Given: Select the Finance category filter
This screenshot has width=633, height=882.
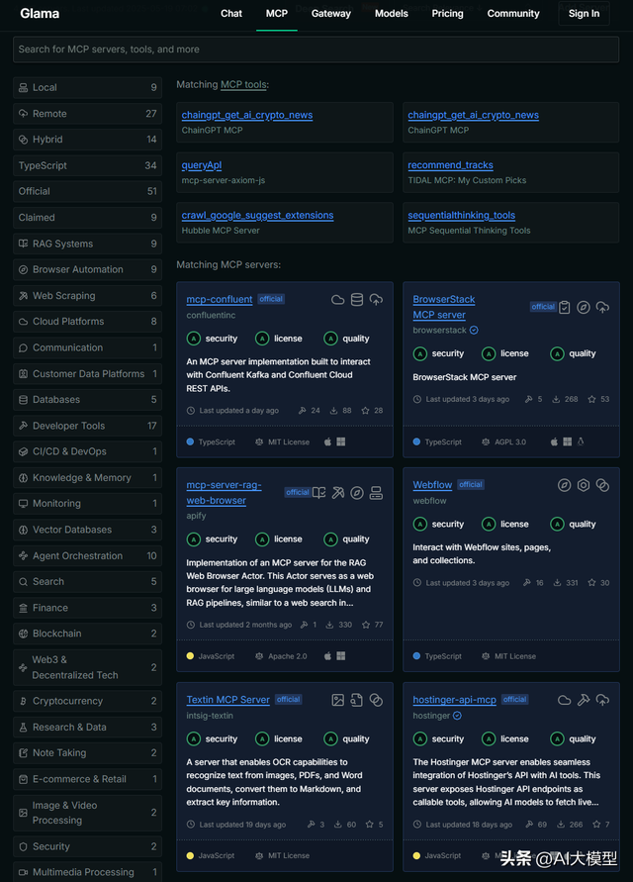Looking at the screenshot, I should tap(87, 608).
